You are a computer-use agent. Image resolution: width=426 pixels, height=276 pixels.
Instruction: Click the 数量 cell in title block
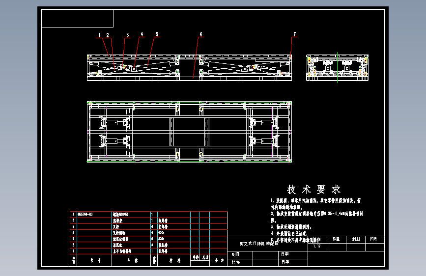pos(336,239)
